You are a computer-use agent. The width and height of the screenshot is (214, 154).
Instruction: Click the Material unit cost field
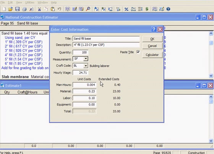tap(84, 91)
